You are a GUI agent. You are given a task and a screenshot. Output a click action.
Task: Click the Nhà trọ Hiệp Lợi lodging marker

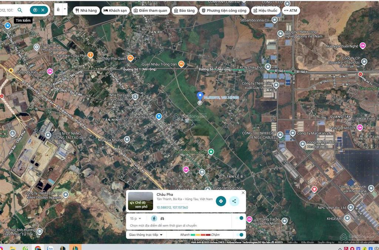pyautogui.click(x=360, y=128)
